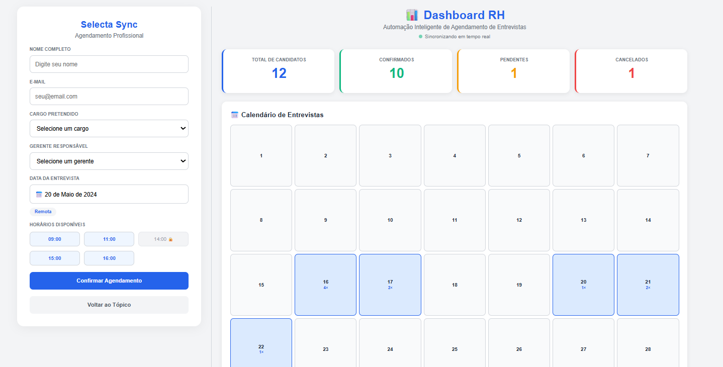Image resolution: width=723 pixels, height=367 pixels.
Task: Click the Remota badge
Action: pos(43,212)
